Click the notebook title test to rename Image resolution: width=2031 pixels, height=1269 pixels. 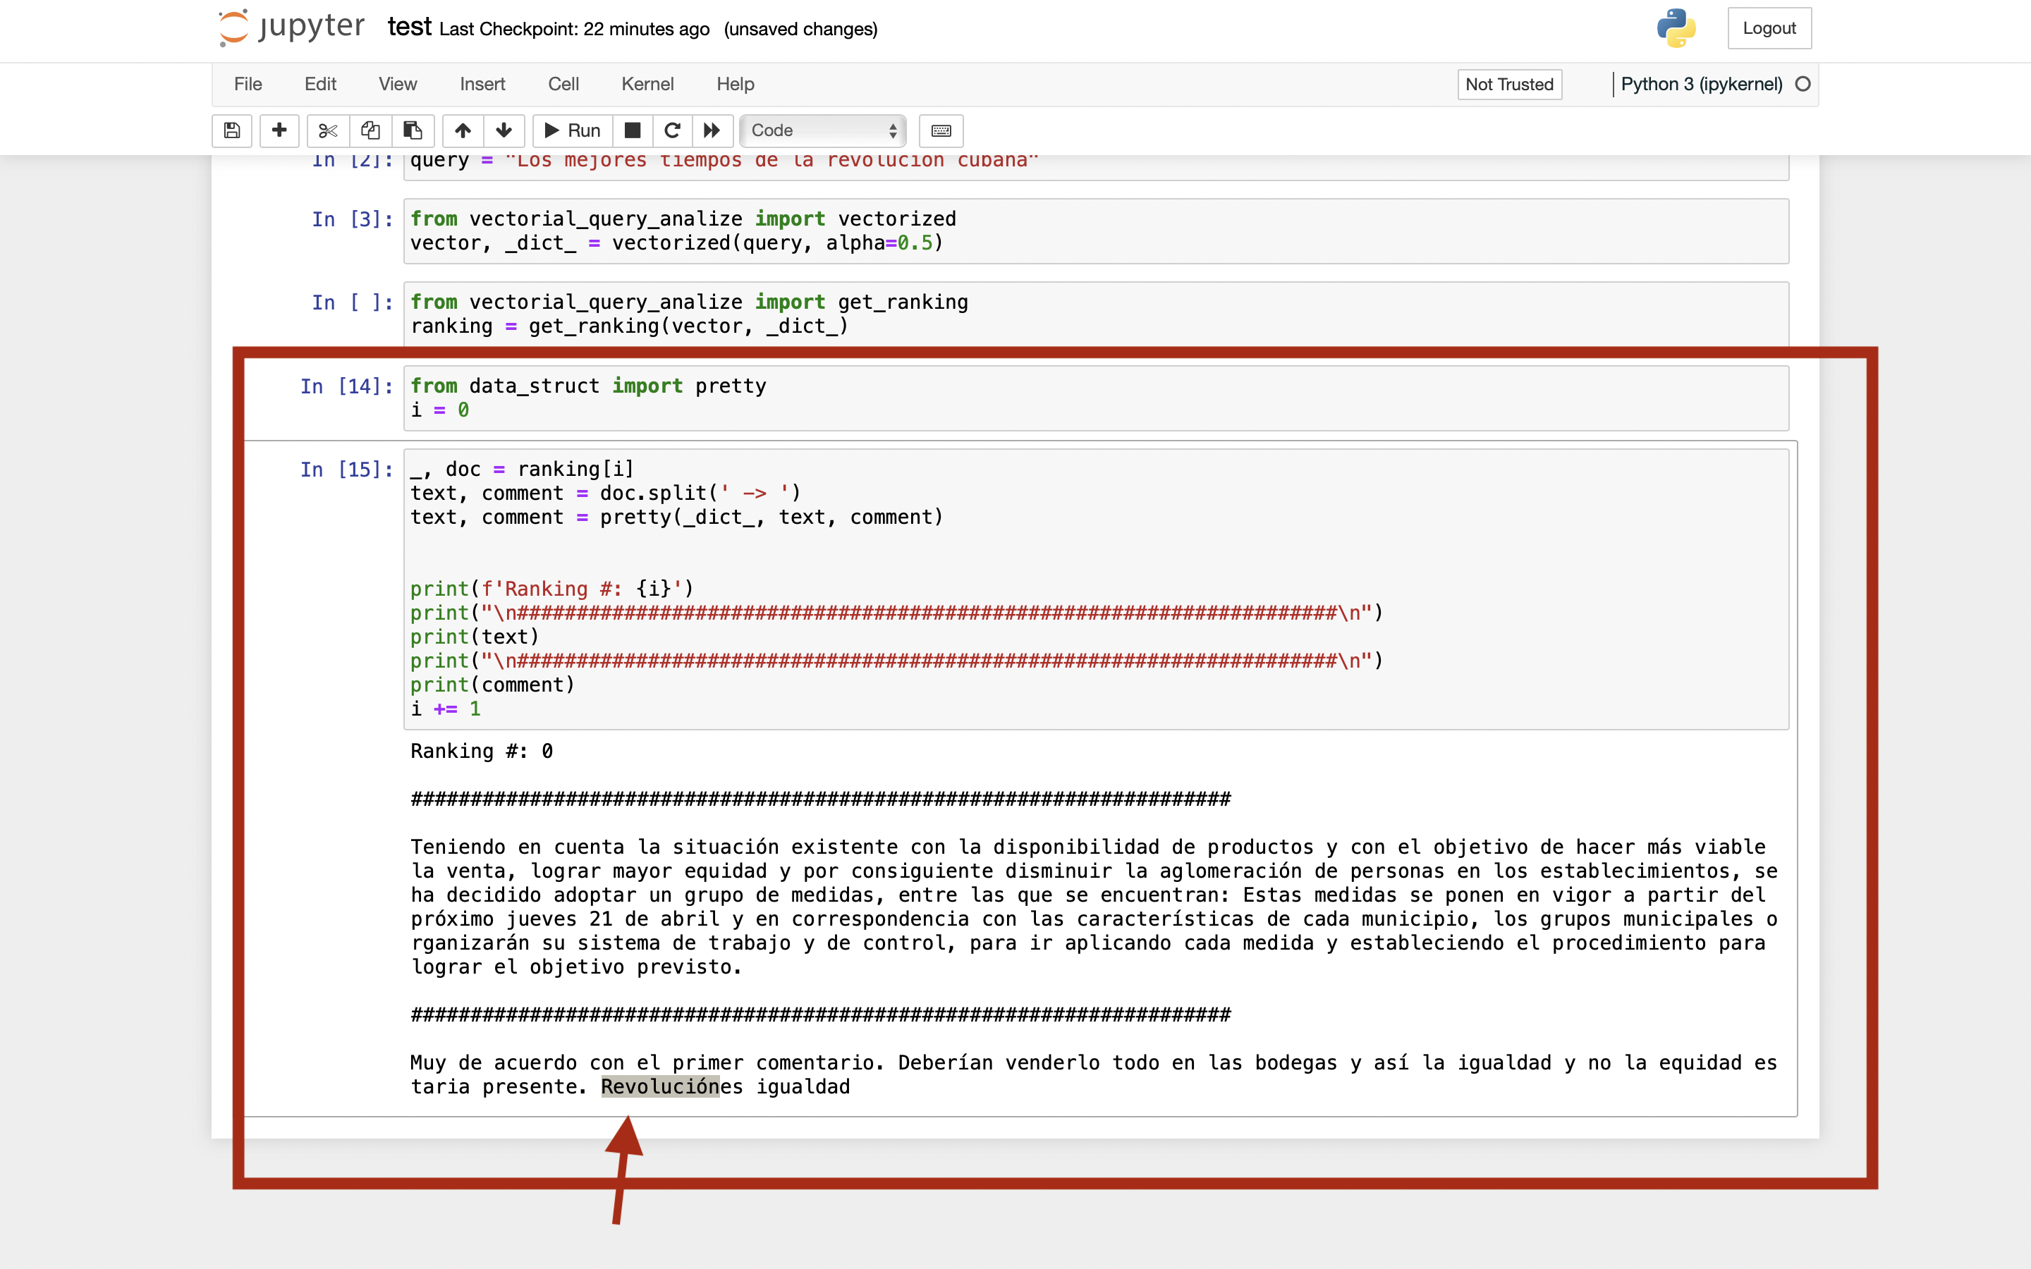[x=410, y=27]
